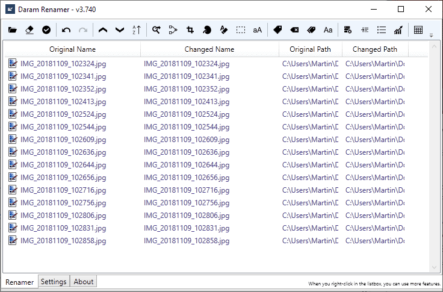Move item up with chevron-up icon

click(x=103, y=30)
